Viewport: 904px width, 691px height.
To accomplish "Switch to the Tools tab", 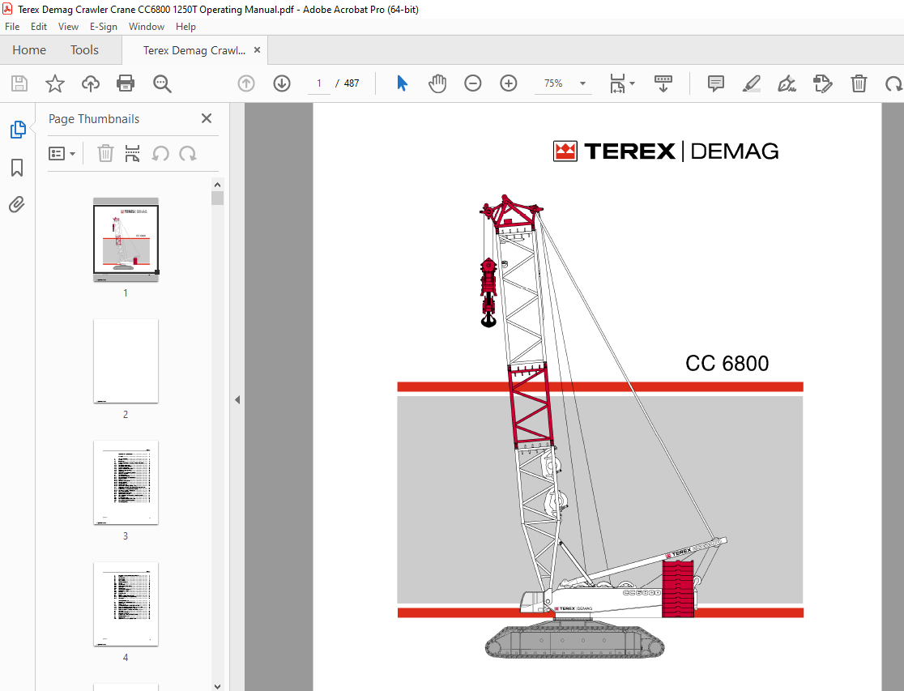I will pos(85,50).
